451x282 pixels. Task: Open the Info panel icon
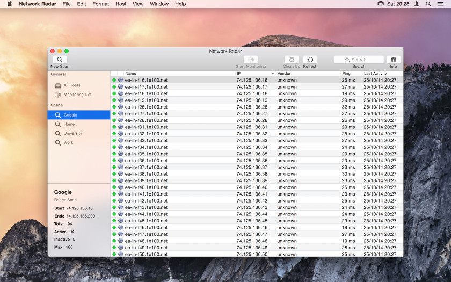393,60
